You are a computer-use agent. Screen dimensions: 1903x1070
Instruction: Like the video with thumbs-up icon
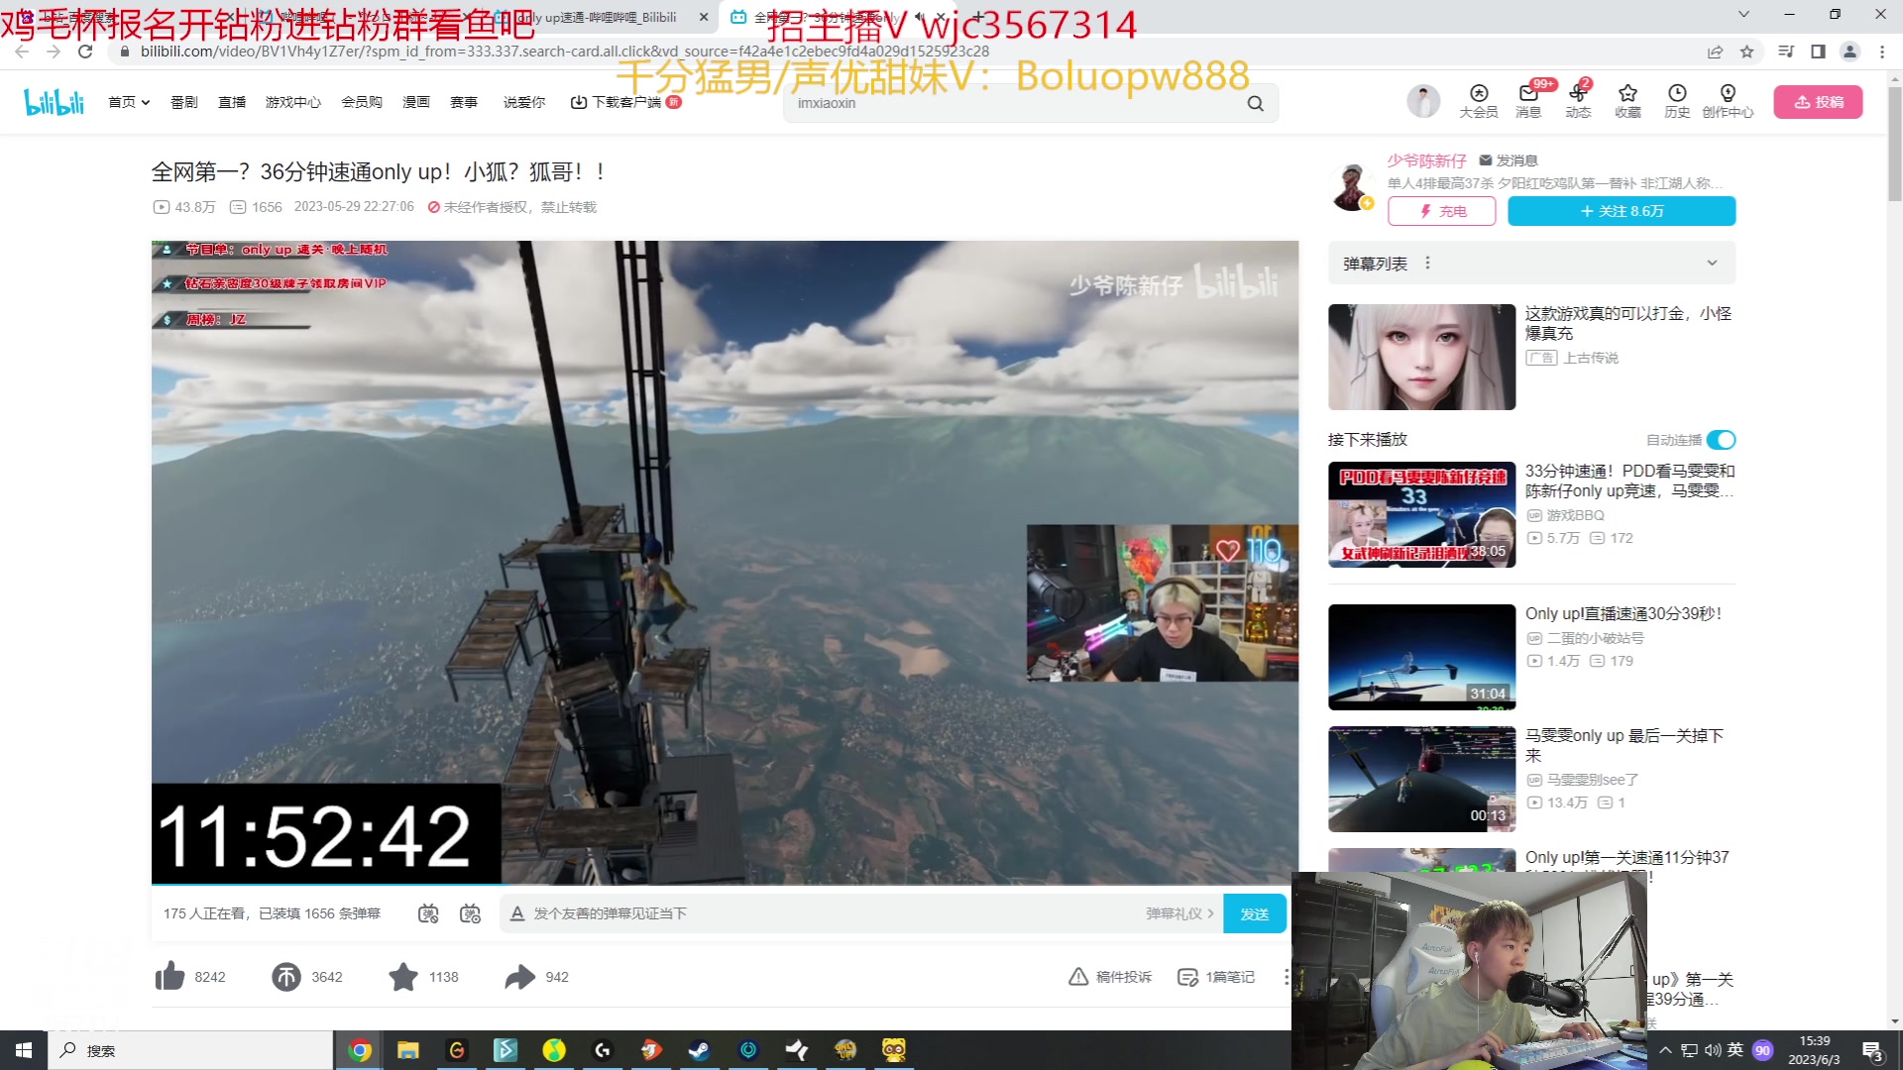pyautogui.click(x=169, y=977)
